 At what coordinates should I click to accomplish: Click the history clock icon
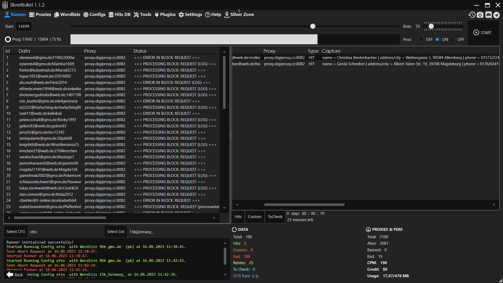[472, 15]
